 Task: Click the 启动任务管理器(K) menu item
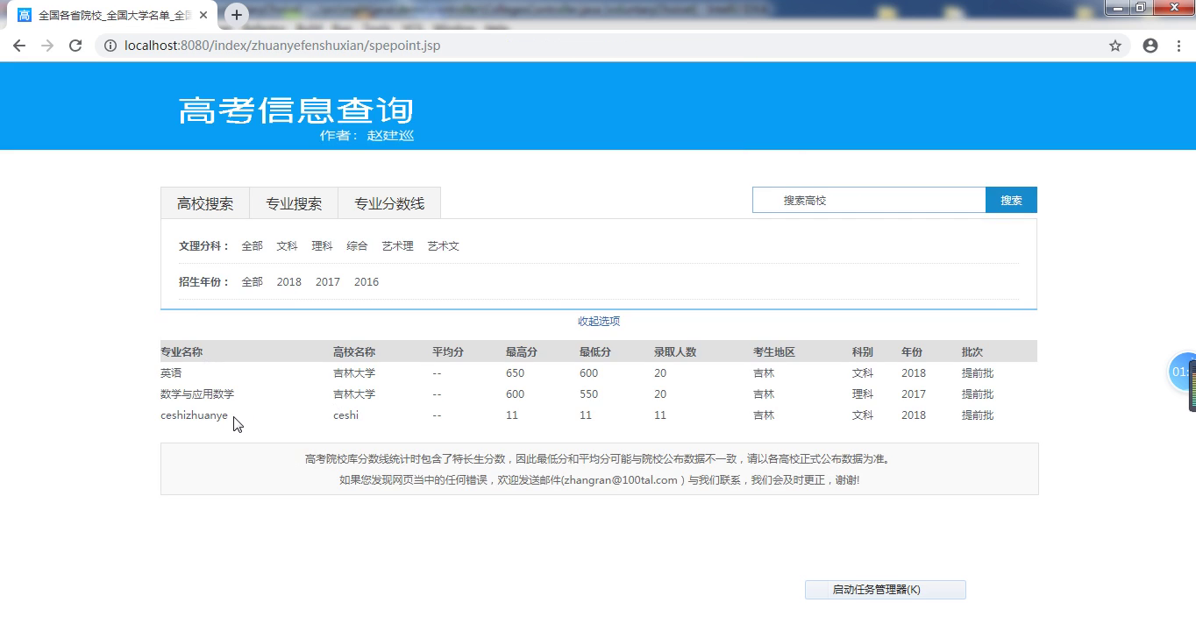886,590
